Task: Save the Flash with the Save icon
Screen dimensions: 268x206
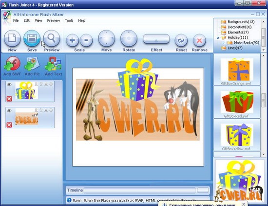Action: tap(32, 38)
